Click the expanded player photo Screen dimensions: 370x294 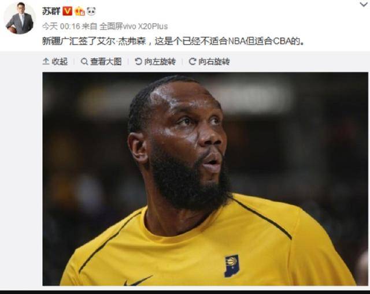click(205, 179)
